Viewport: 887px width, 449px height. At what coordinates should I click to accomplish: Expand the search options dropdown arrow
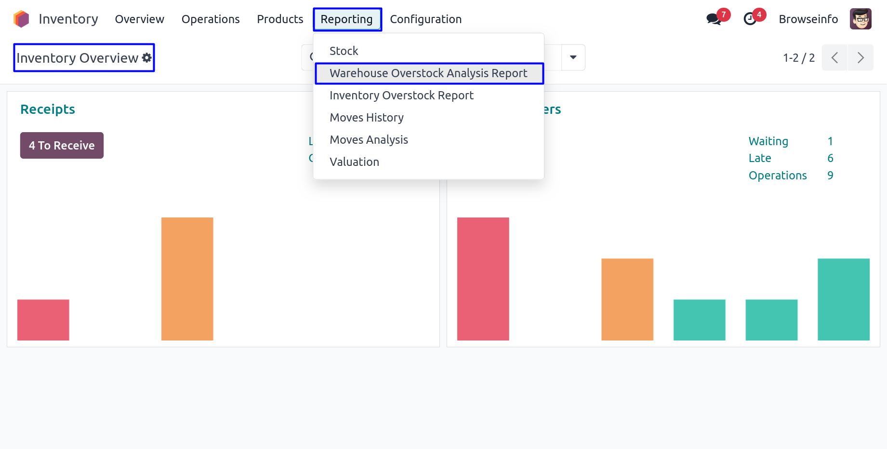[573, 57]
